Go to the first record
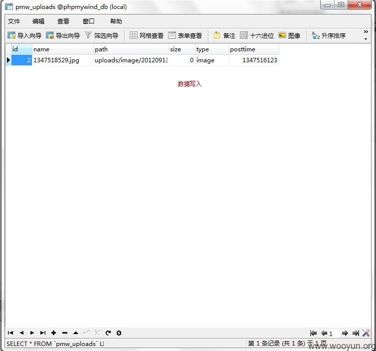The height and width of the screenshot is (351, 376). 10,333
